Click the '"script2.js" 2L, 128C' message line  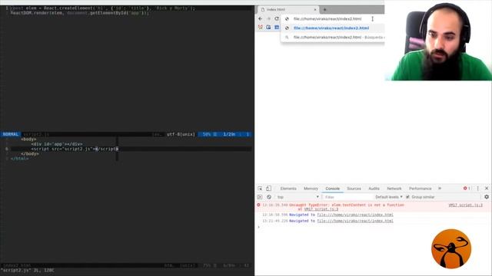[x=28, y=271]
